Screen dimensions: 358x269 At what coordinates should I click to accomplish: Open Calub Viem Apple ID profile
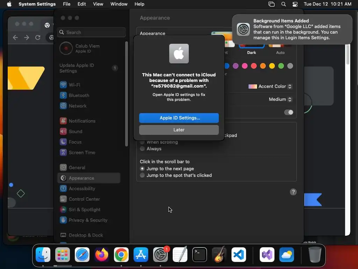89,48
